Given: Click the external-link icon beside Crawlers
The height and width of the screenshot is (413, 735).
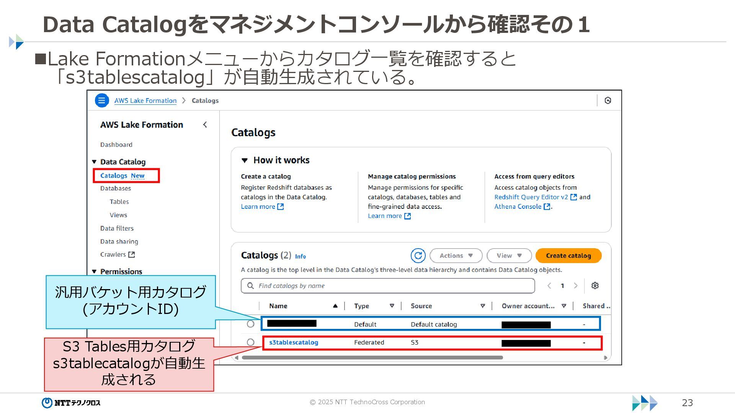Looking at the screenshot, I should [x=132, y=254].
